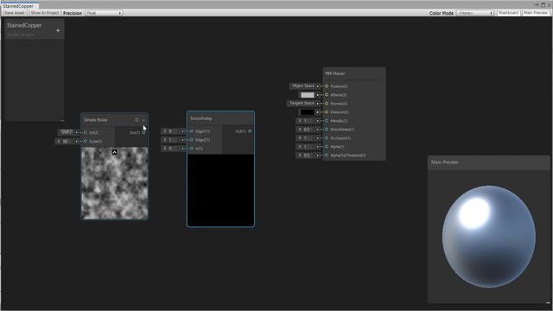Click Smoothstep In input port
This screenshot has height=311, width=553.
(x=192, y=149)
